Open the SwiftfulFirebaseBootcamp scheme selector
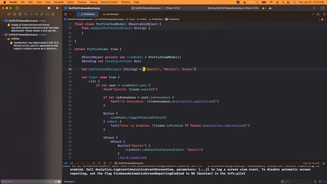This screenshot has height=184, width=327. click(x=146, y=8)
